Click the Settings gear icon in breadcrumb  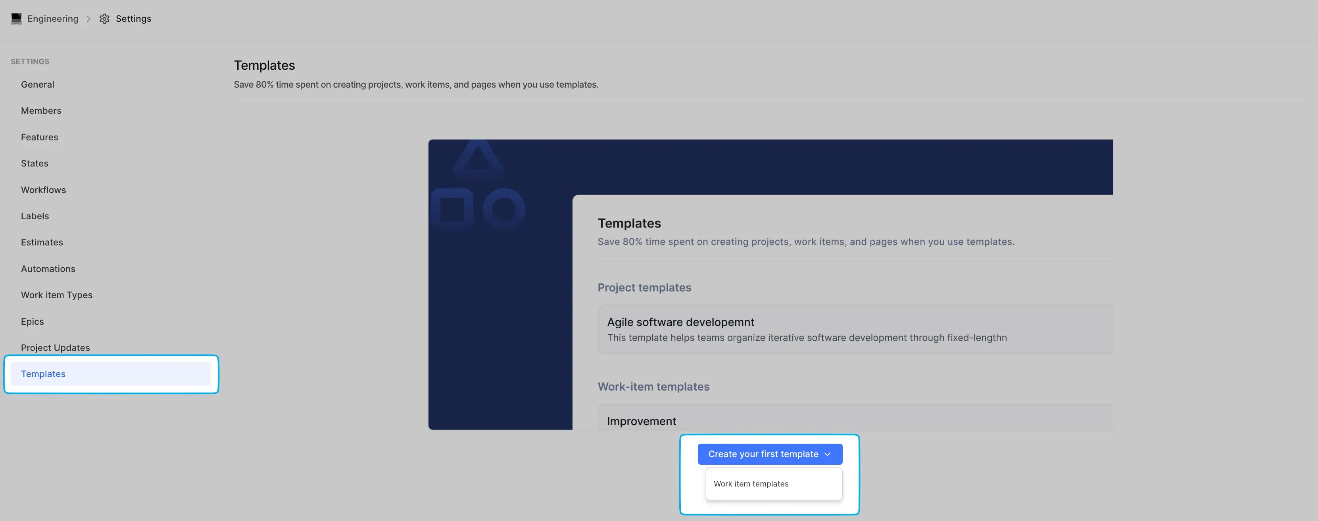point(104,19)
